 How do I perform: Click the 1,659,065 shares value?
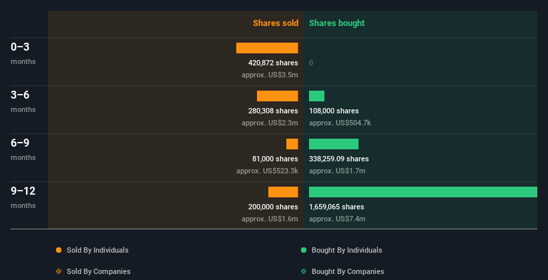tap(336, 207)
